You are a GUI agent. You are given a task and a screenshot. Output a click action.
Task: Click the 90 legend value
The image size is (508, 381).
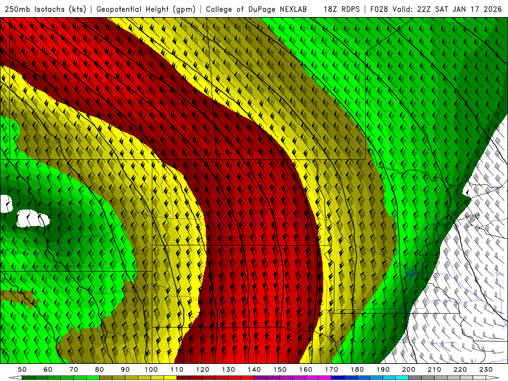125,370
